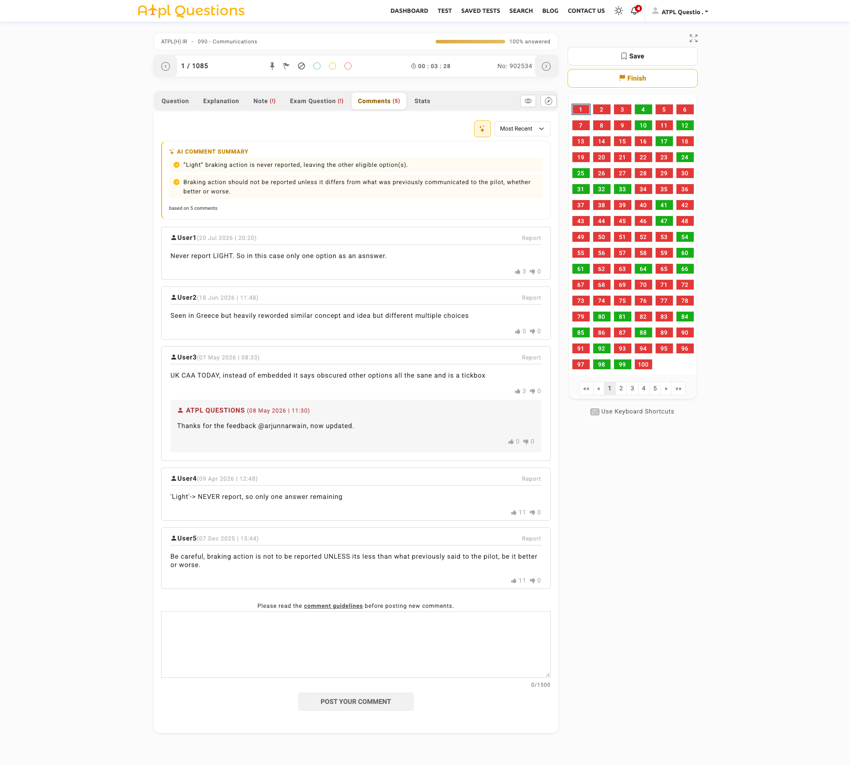Go to next question arrow
This screenshot has width=850, height=765.
tap(546, 66)
